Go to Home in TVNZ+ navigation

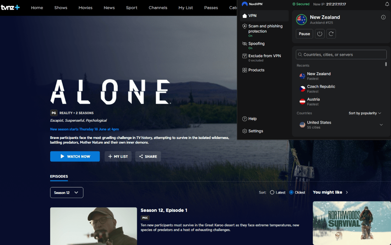(37, 8)
